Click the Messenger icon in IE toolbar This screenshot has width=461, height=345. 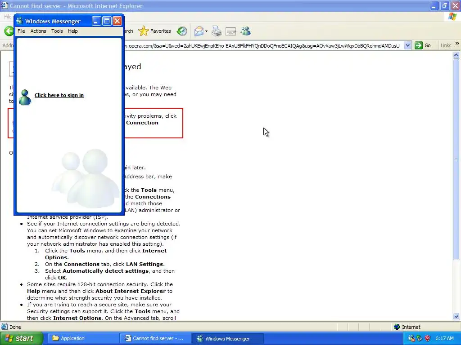(x=245, y=31)
